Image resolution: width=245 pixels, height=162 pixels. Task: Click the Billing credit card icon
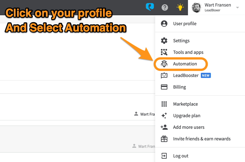tap(164, 87)
